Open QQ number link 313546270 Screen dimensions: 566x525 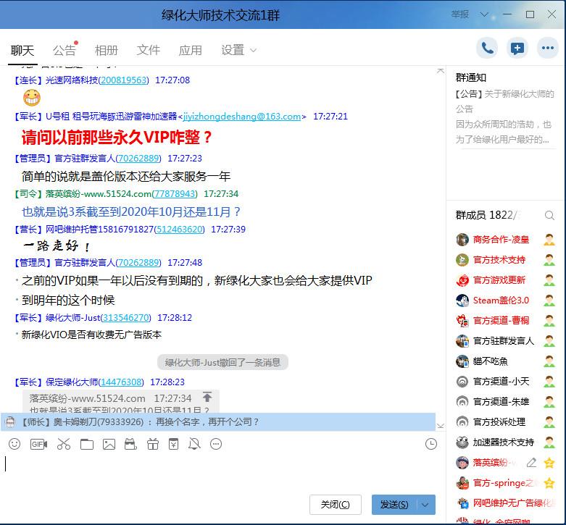point(126,318)
